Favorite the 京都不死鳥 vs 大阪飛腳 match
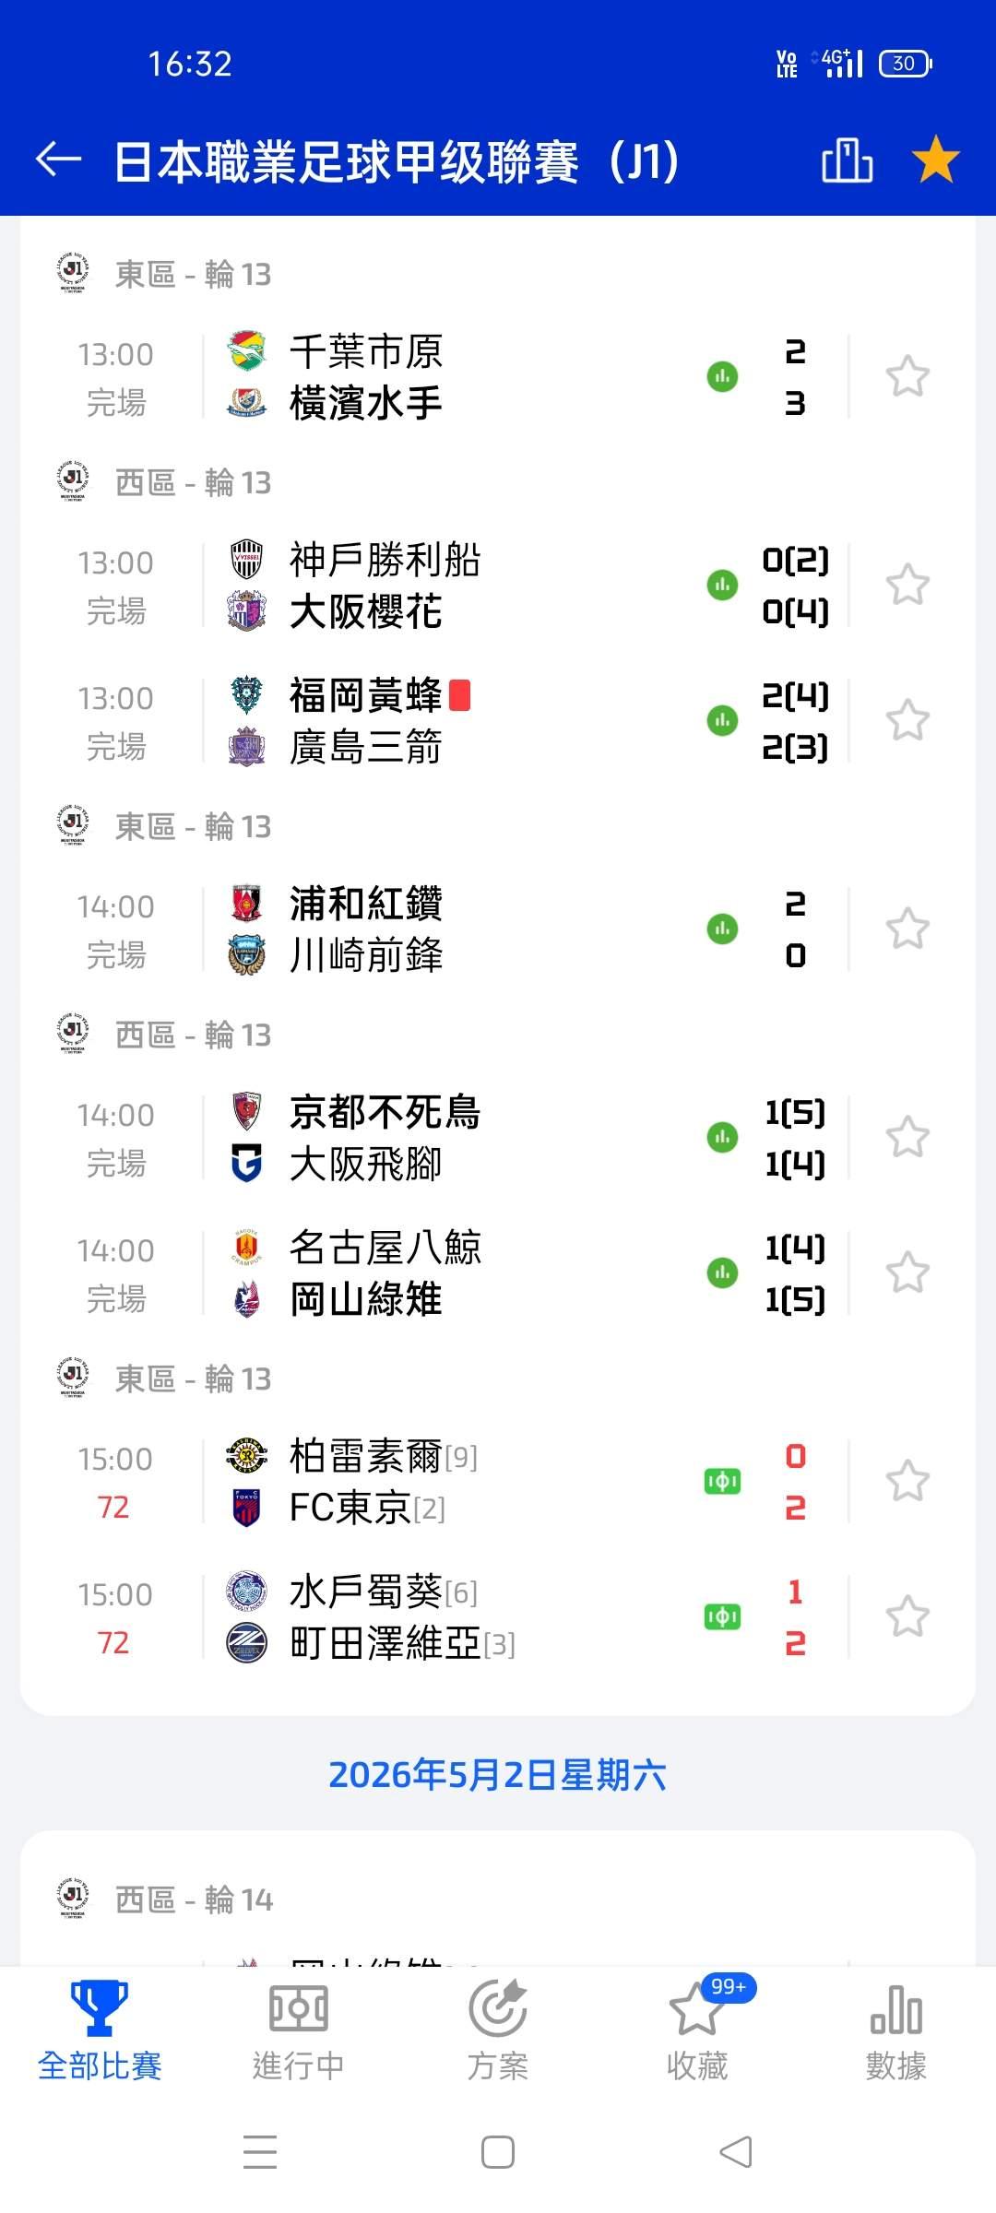The image size is (996, 2213). pyautogui.click(x=907, y=1138)
